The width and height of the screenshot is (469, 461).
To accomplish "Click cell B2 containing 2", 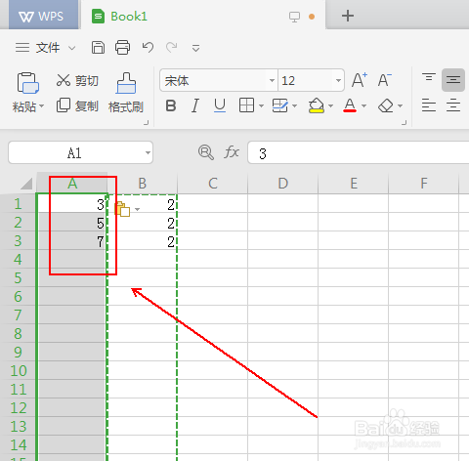I will (x=143, y=223).
